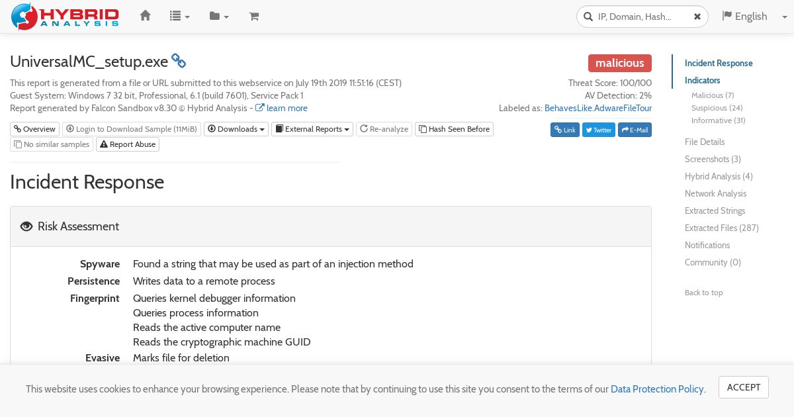Click Back to top link

tap(703, 293)
